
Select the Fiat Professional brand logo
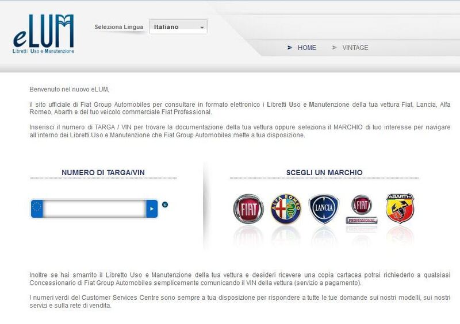coord(362,209)
